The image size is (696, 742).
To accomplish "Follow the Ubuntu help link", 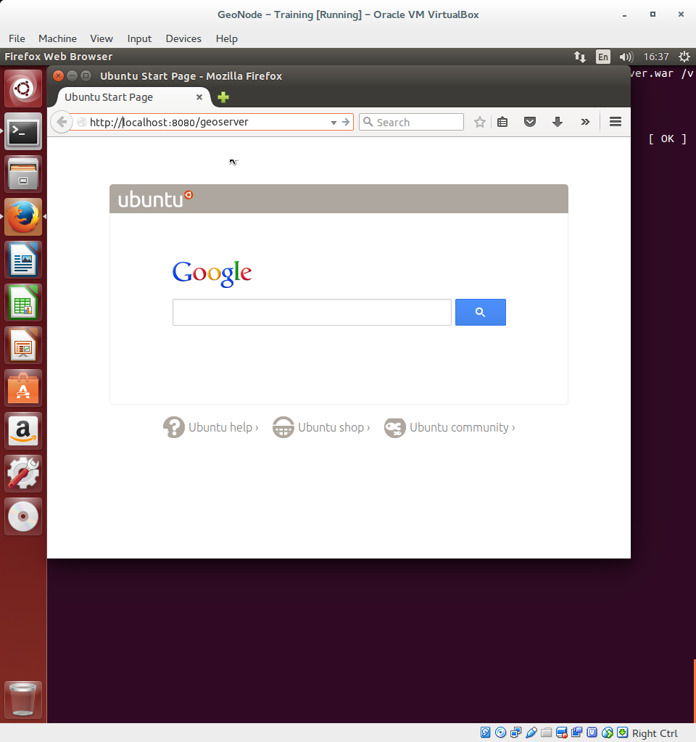I will 211,428.
